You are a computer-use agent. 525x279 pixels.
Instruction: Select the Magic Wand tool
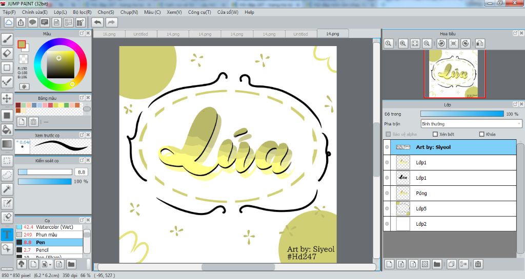(x=7, y=189)
